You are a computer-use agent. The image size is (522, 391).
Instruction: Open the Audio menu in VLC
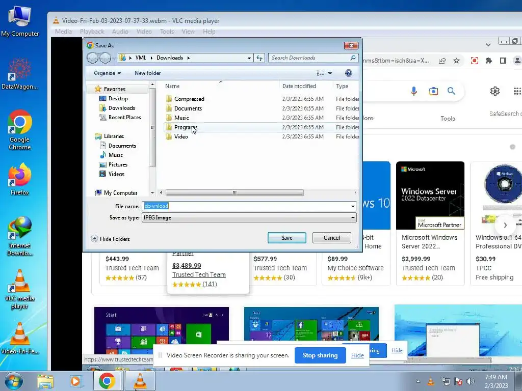pyautogui.click(x=120, y=32)
